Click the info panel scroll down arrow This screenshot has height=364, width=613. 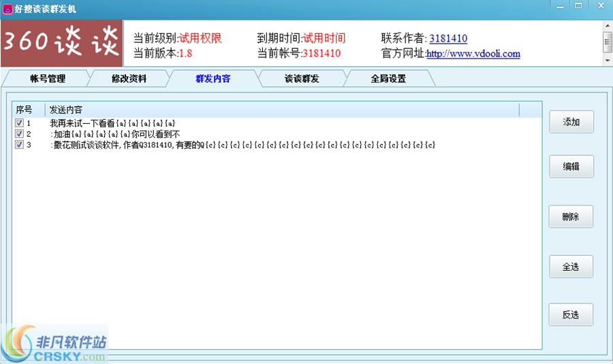pyautogui.click(x=608, y=61)
